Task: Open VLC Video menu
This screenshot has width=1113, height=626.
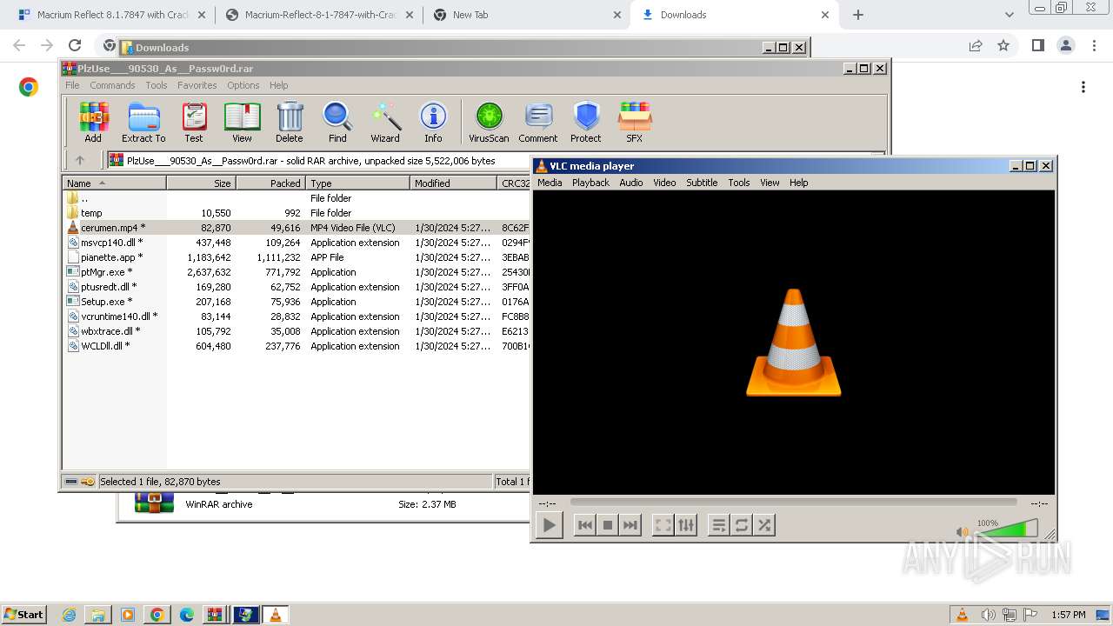Action: pos(664,183)
